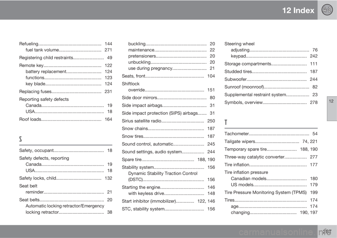This screenshot has width=337, height=238.
Task: Select the 'pretensioners' sub-entry
Action: (172, 56)
